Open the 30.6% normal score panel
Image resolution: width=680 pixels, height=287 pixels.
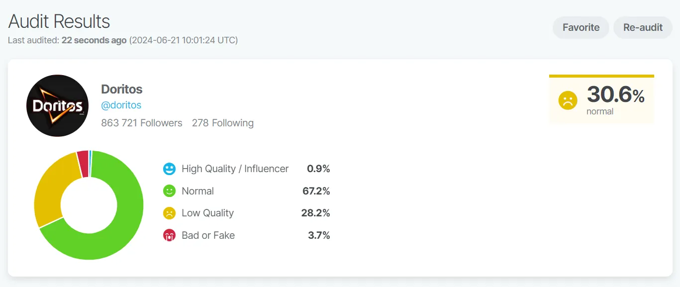point(601,99)
